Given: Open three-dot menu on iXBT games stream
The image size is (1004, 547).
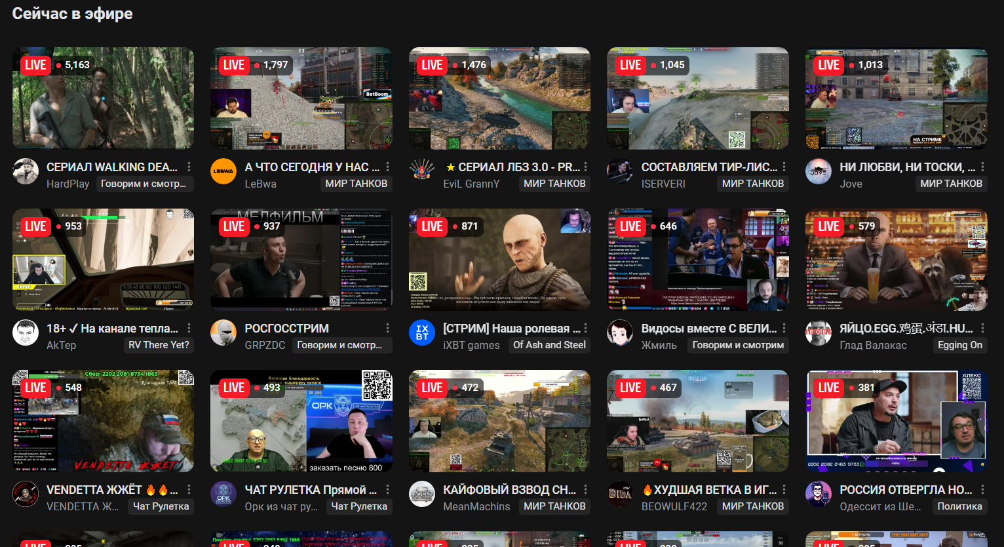Looking at the screenshot, I should (586, 328).
